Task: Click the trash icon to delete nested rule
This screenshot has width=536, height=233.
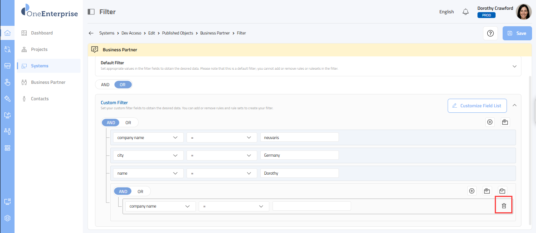Action: point(504,206)
